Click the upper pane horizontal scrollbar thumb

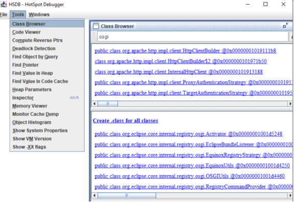pyautogui.click(x=108, y=103)
